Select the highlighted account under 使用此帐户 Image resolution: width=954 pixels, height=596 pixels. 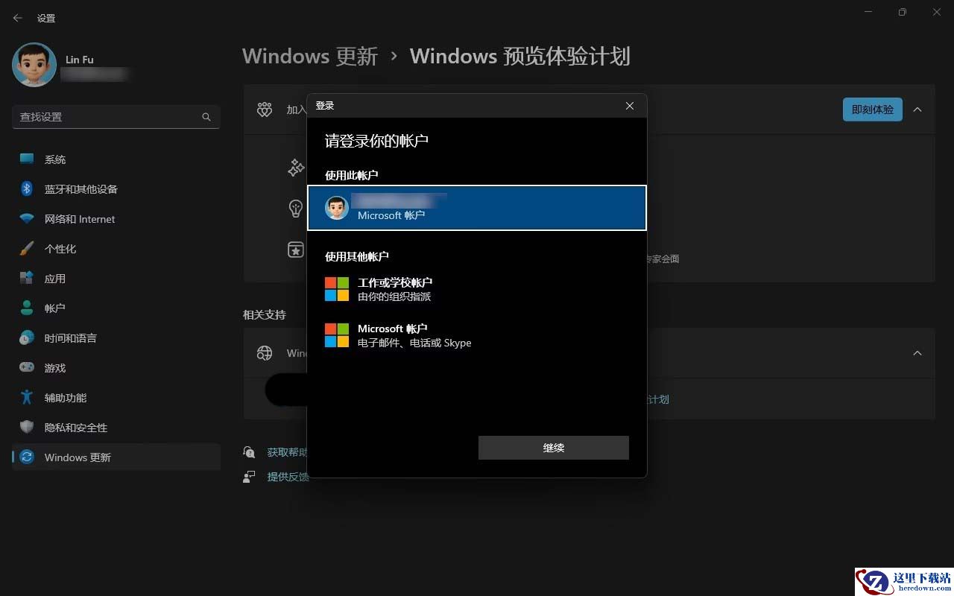click(477, 208)
